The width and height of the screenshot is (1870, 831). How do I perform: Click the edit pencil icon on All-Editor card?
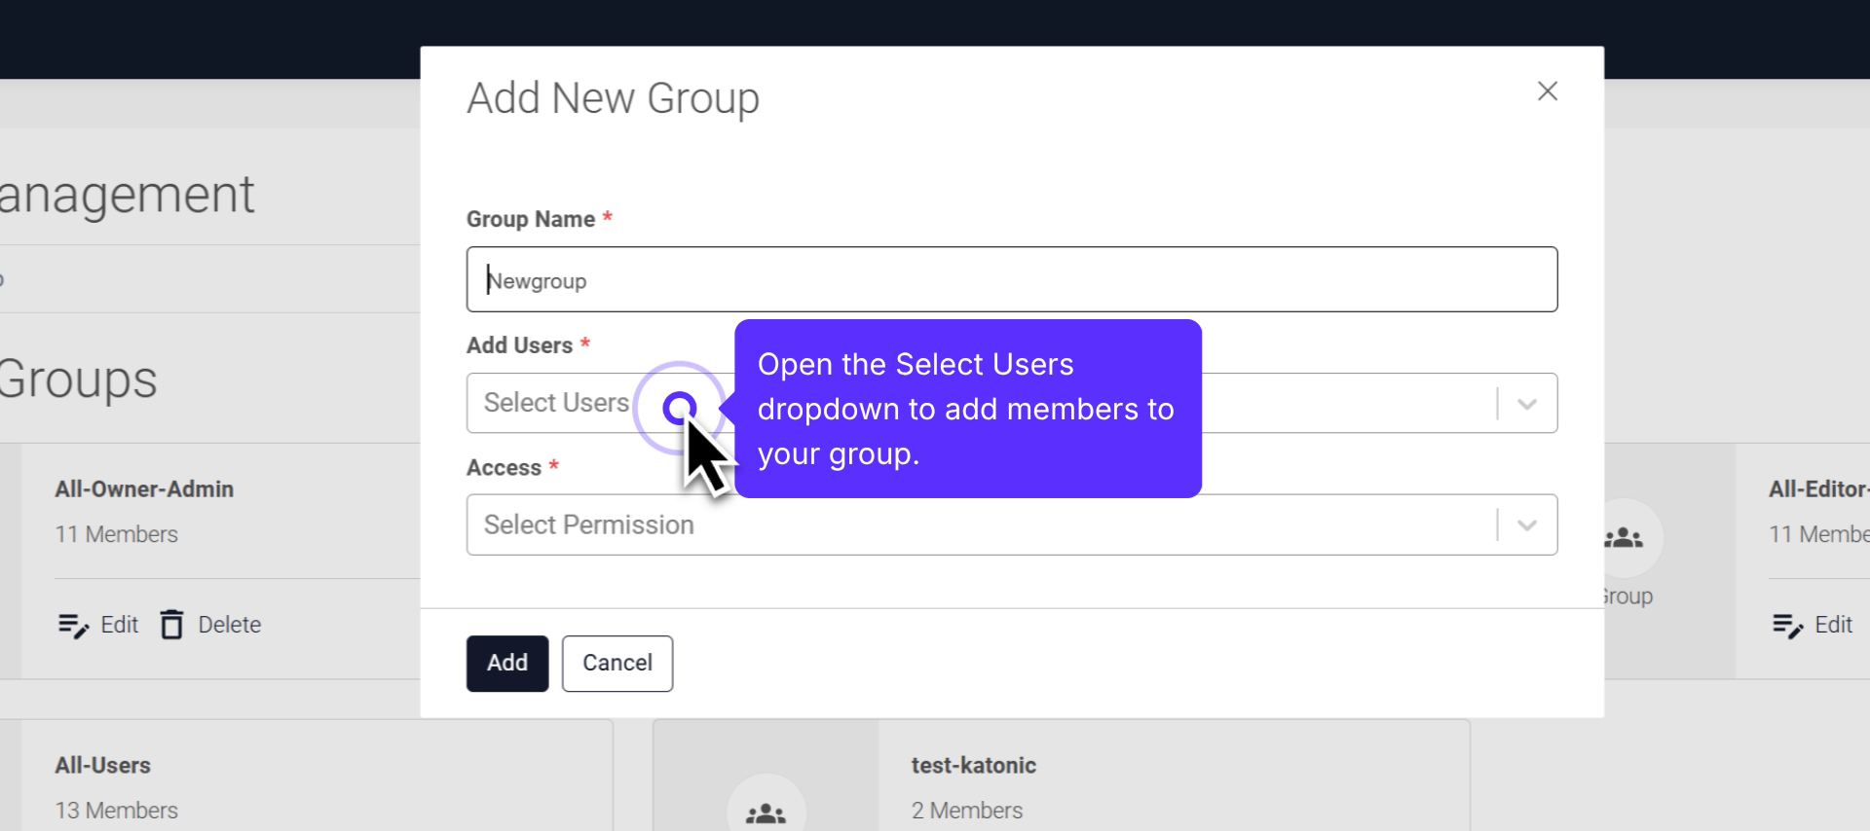(x=1787, y=626)
